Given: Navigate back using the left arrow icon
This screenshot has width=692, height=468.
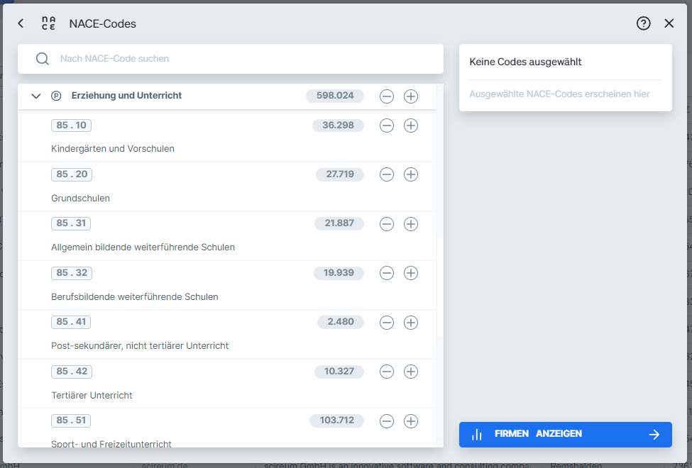Looking at the screenshot, I should point(20,23).
